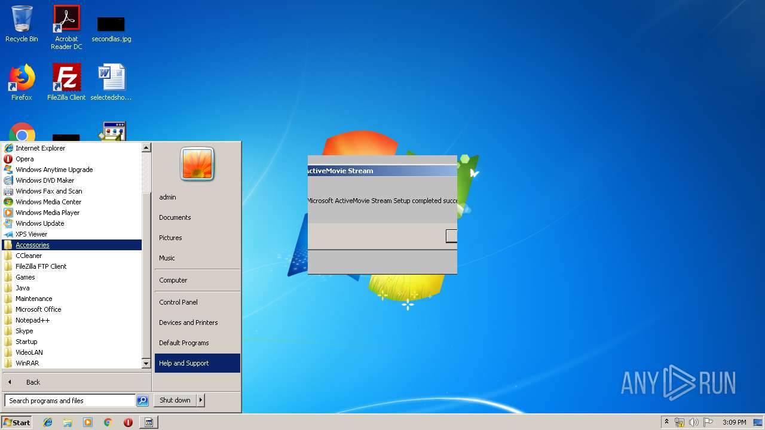Open Computer from Start menu
Viewport: 765px width, 430px height.
click(x=197, y=280)
